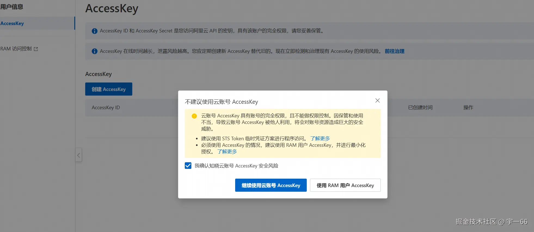Image resolution: width=534 pixels, height=232 pixels.
Task: Click the 我确认知晓云账号 AccessKey 安全风险 label
Action: (x=236, y=166)
